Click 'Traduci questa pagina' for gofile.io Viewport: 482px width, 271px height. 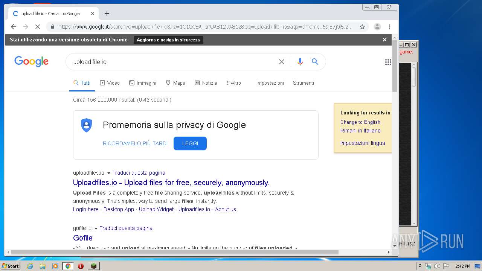click(126, 228)
